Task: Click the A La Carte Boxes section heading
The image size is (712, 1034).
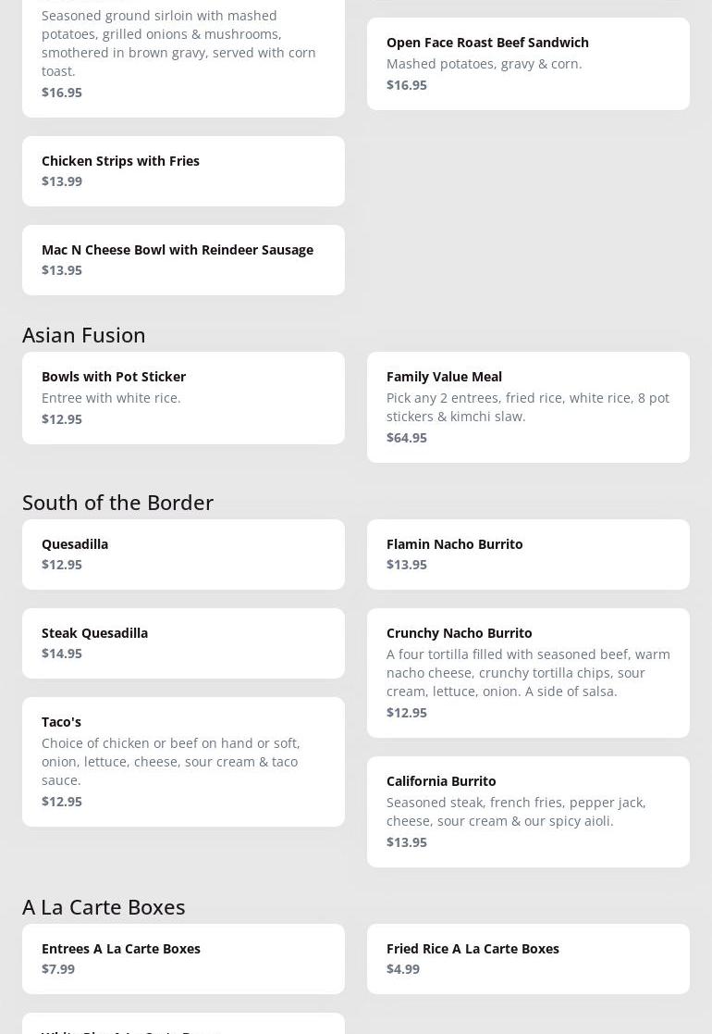Action: (x=104, y=907)
